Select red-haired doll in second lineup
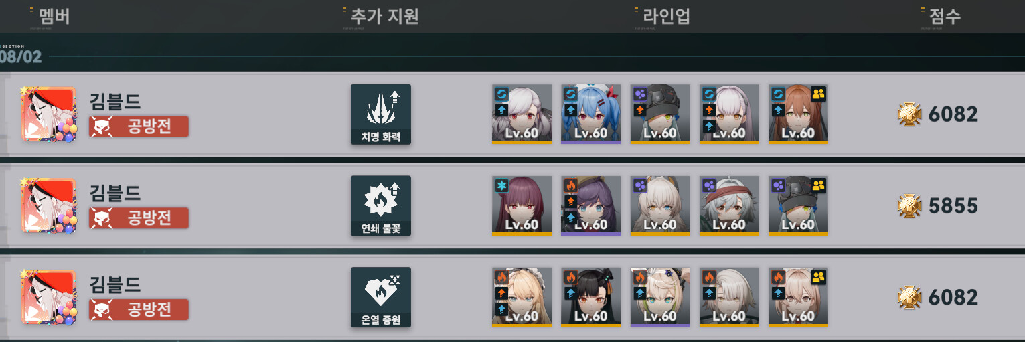 (x=522, y=205)
